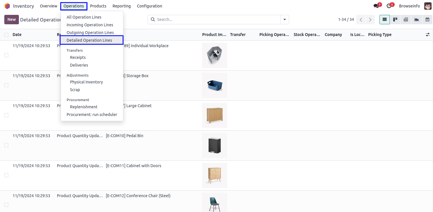Select Incoming Operation Lines menu item
Image resolution: width=433 pixels, height=212 pixels.
pos(90,25)
